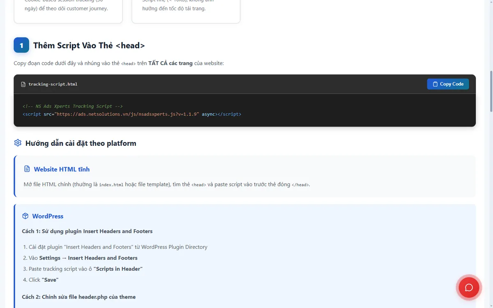Click the tracking-script.html filename
This screenshot has height=308, width=493.
53,84
